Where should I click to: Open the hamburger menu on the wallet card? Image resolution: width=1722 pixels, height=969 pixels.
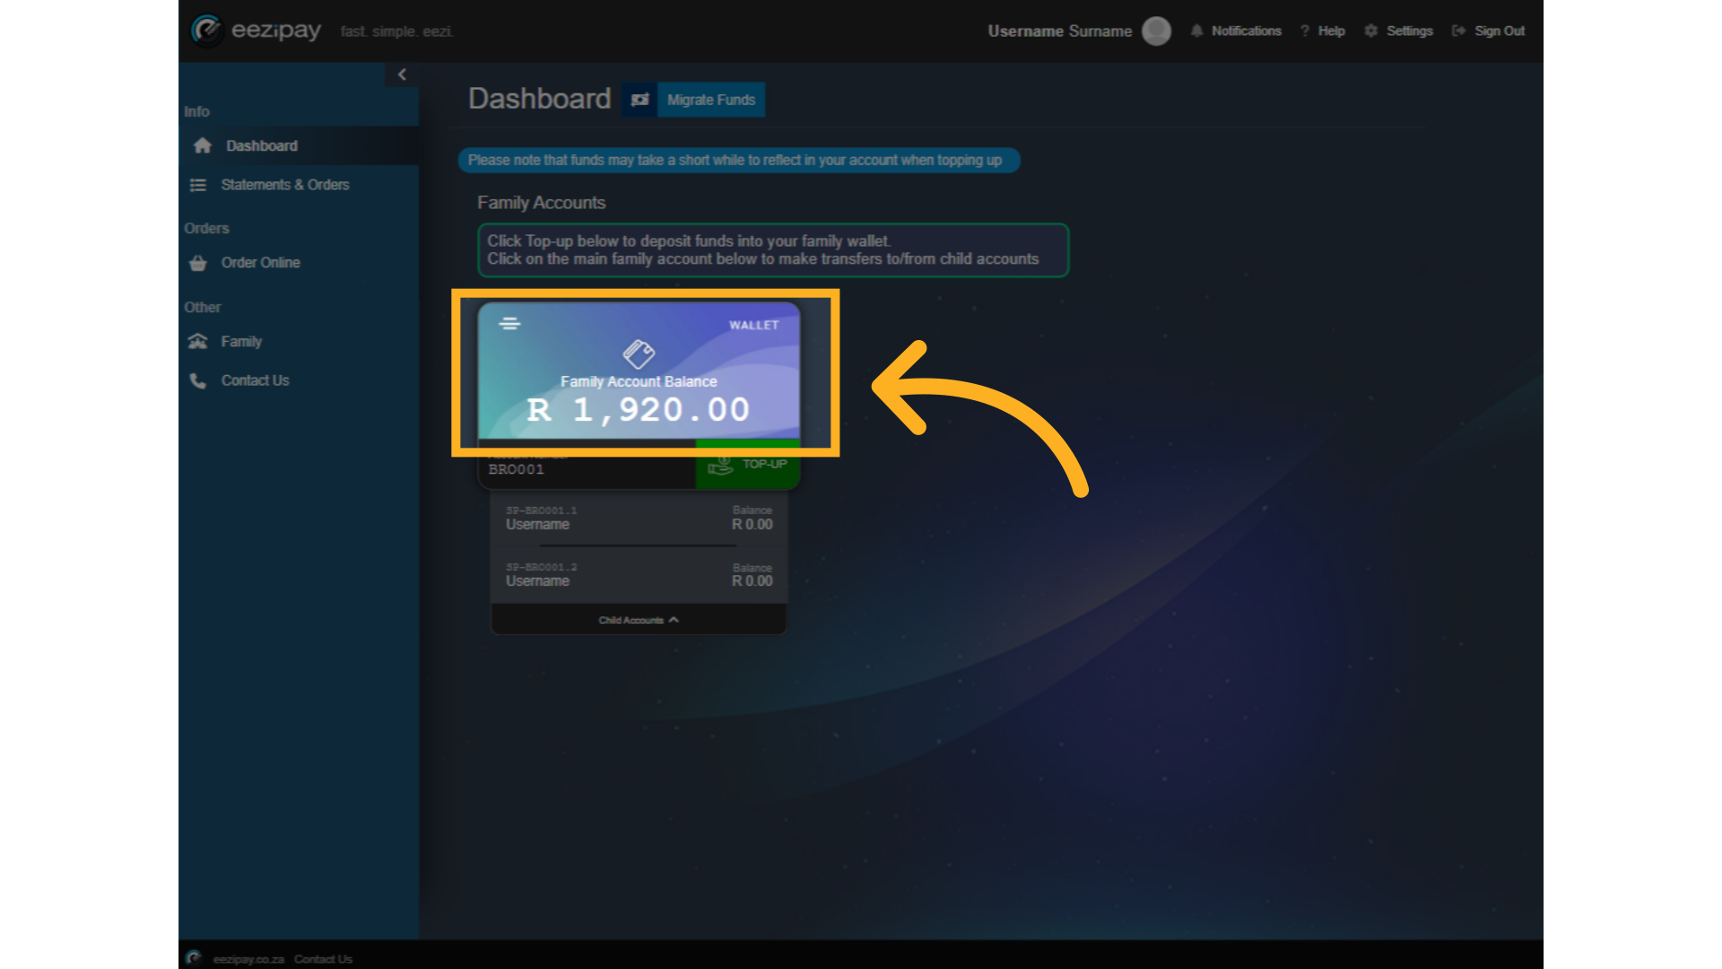pyautogui.click(x=510, y=325)
